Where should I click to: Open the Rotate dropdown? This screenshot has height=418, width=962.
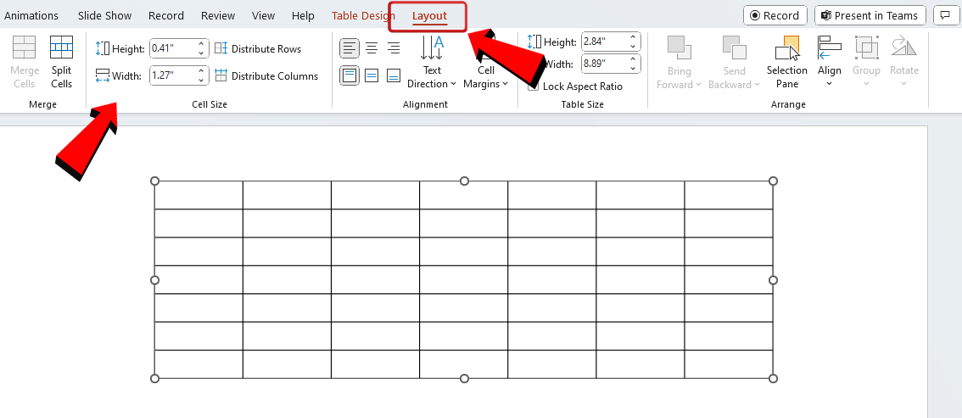(904, 63)
